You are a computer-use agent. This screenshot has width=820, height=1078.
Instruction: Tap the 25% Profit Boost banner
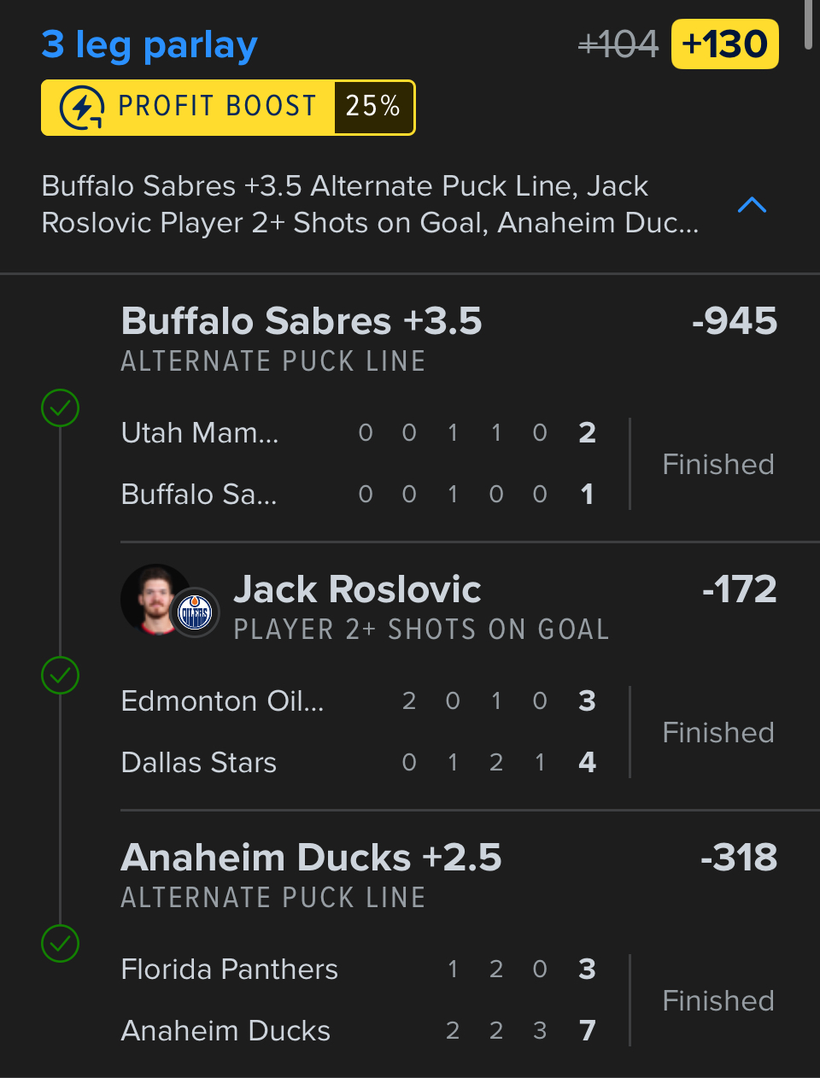click(228, 108)
